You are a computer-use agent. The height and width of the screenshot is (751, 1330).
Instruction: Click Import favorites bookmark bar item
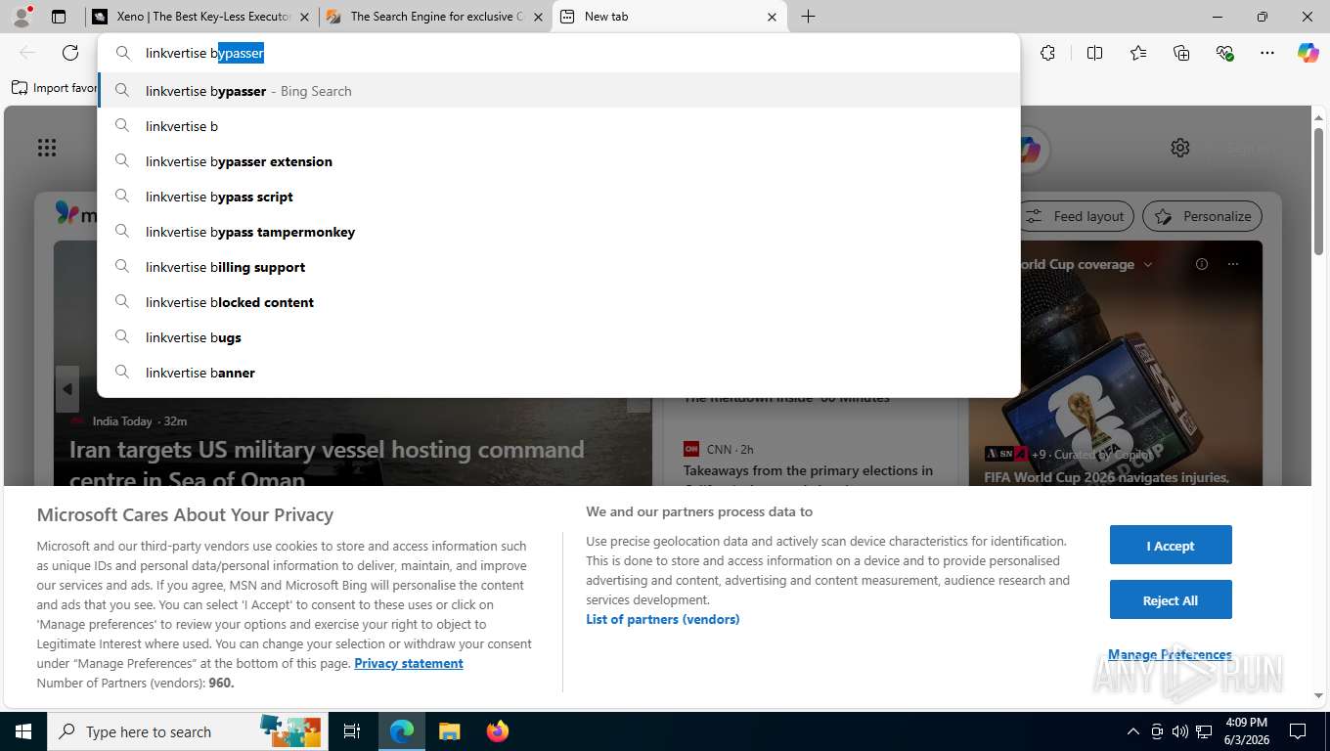[55, 88]
